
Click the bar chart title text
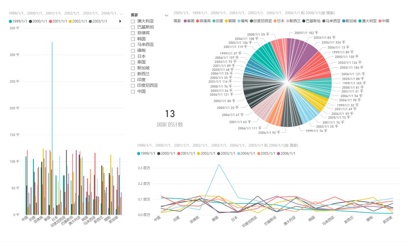tap(65, 13)
